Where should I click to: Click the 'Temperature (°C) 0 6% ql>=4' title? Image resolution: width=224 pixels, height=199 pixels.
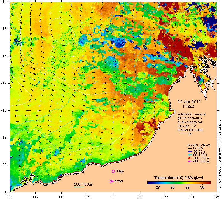pyautogui.click(x=179, y=178)
